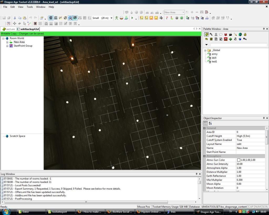
Task: Click the palette search filter field
Action: click(238, 45)
